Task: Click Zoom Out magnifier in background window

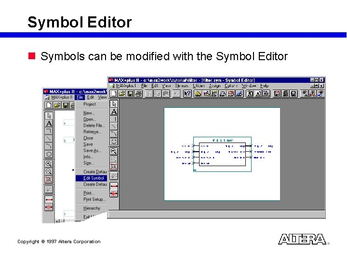Action: 49,171
